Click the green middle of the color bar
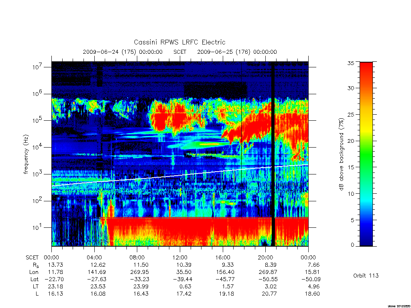Viewport: 411px width, 308px height. 366,154
